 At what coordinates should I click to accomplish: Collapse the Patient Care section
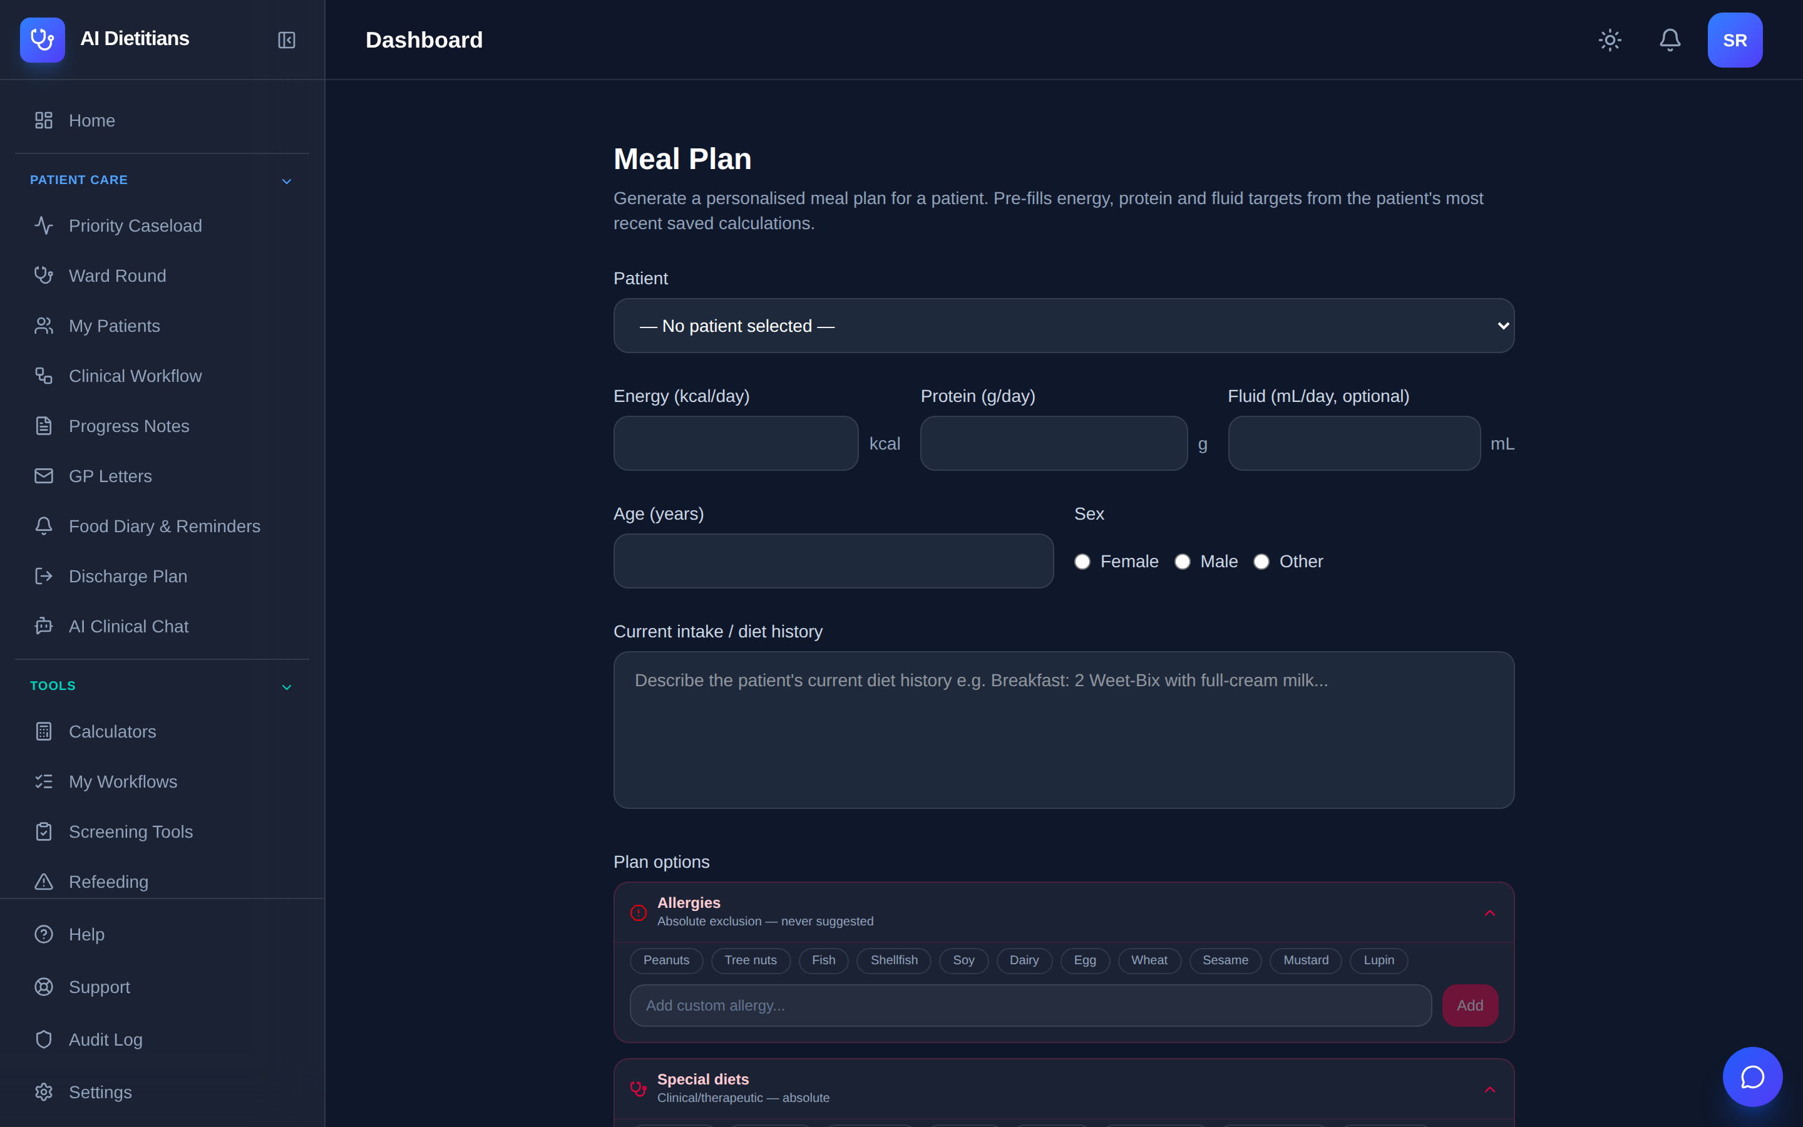tap(286, 181)
